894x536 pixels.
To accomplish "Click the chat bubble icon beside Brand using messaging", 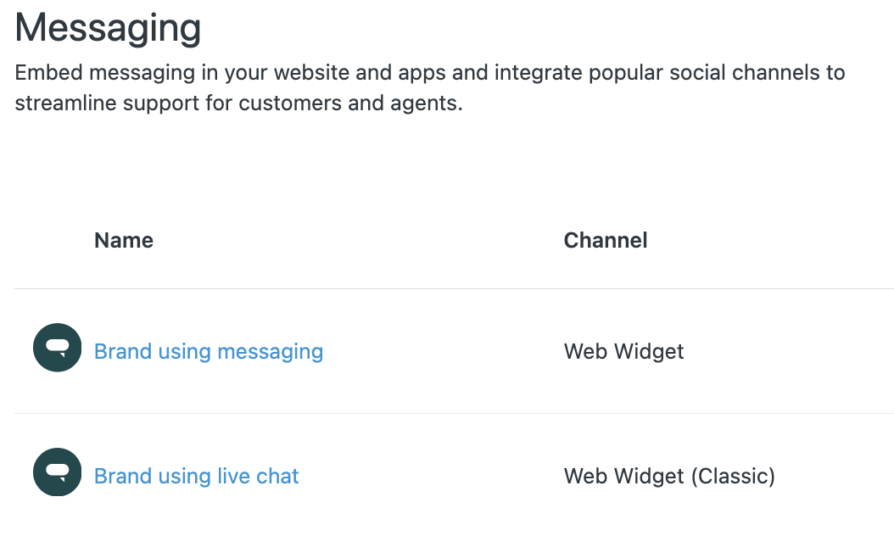I will coord(57,348).
